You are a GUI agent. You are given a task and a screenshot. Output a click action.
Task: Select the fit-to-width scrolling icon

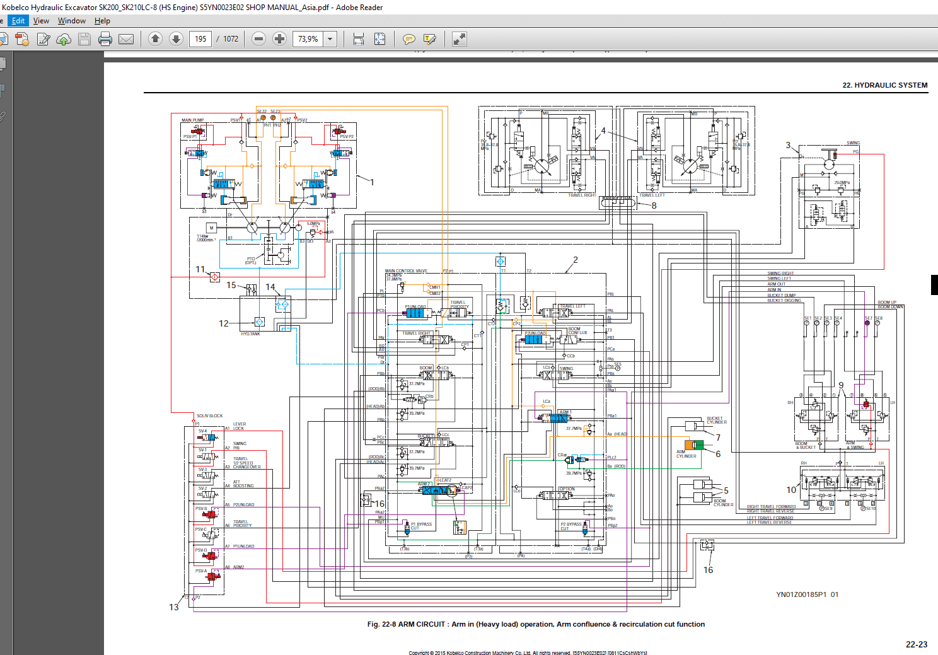point(359,39)
